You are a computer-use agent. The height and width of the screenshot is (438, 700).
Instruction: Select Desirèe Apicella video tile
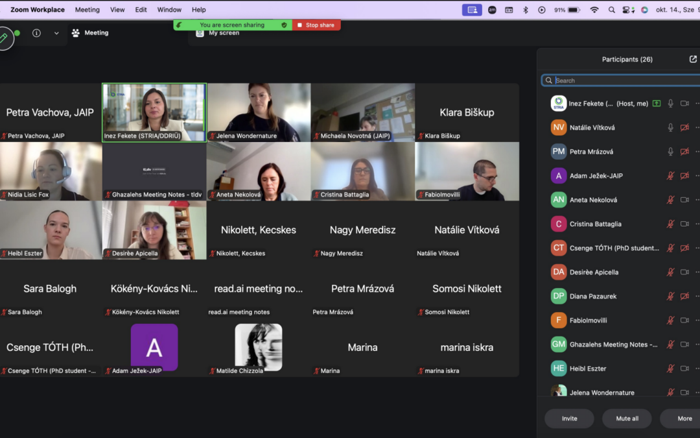[x=154, y=230]
